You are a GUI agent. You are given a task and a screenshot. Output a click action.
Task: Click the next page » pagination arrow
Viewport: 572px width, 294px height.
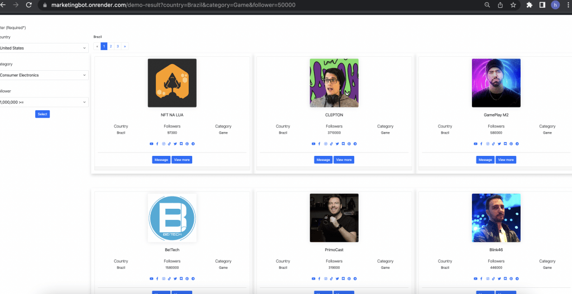(125, 46)
